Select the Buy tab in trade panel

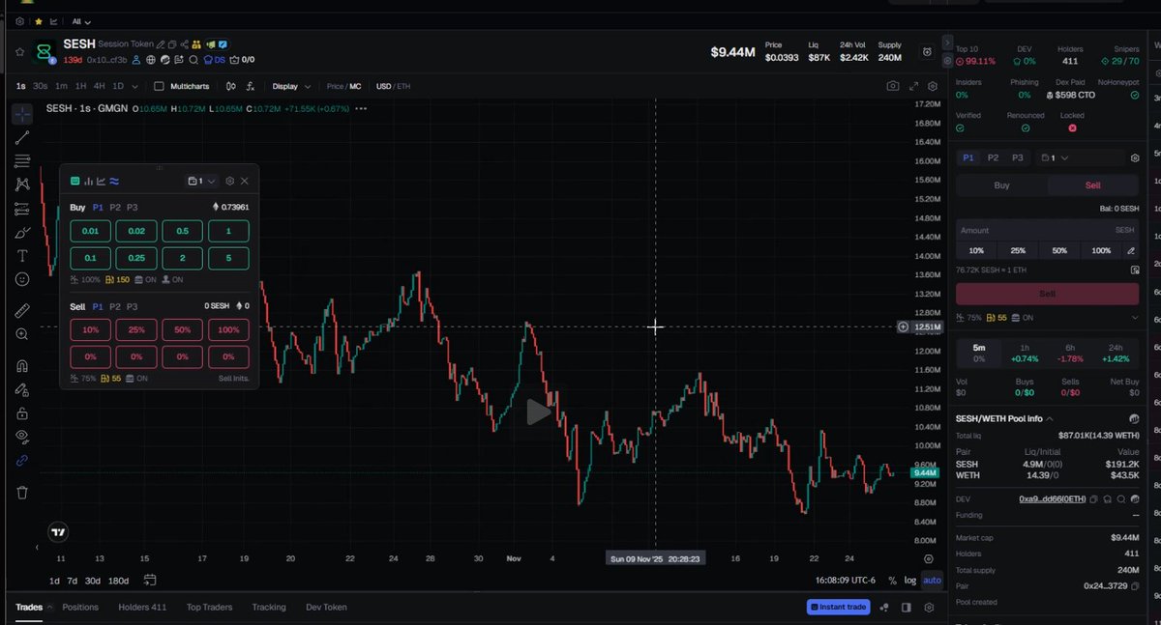(x=1001, y=185)
